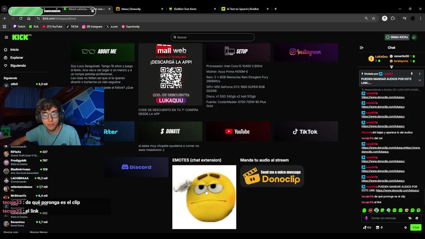
Task: Open the bookmarks apps grid icon
Action: click(x=4, y=27)
